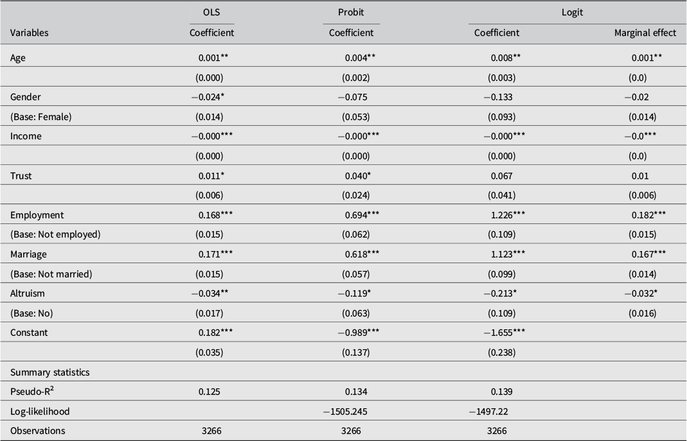Image resolution: width=687 pixels, height=441 pixels.
Task: Select the Probit constant value −0.989***
Action: coord(359,333)
